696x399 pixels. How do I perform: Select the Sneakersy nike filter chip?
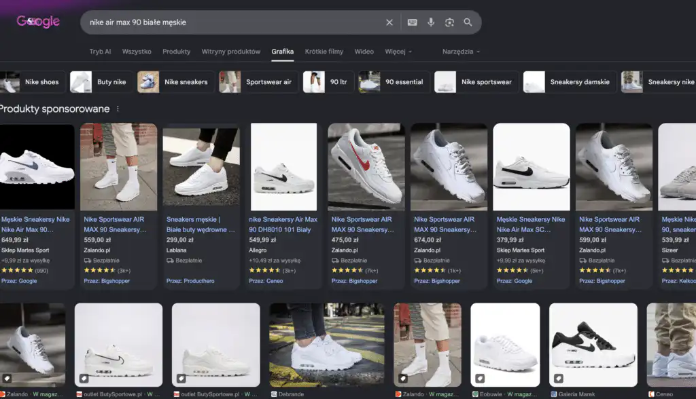(659, 82)
